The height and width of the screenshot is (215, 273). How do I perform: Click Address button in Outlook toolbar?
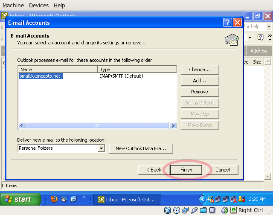259,51
